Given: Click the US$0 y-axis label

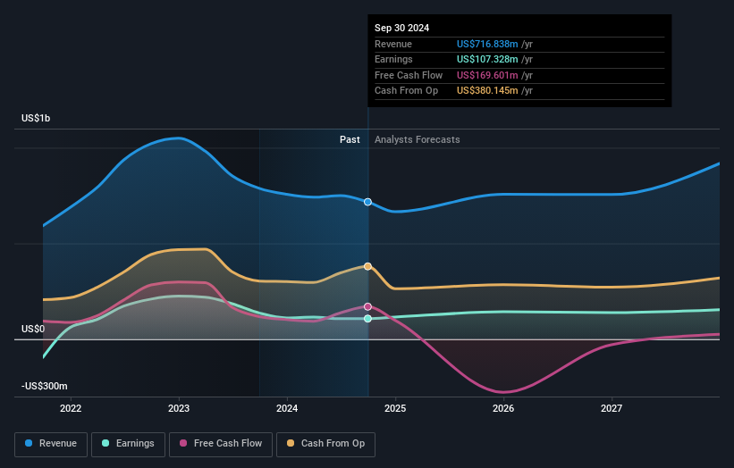Looking at the screenshot, I should pyautogui.click(x=33, y=330).
